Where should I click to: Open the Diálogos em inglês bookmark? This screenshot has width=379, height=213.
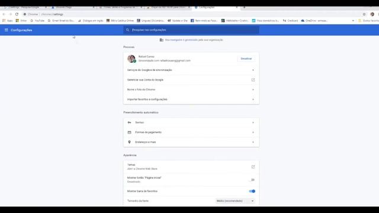click(91, 21)
